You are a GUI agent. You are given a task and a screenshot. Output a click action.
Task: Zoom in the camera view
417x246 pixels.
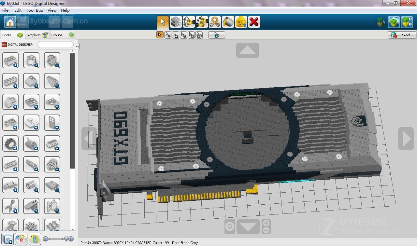(266, 223)
